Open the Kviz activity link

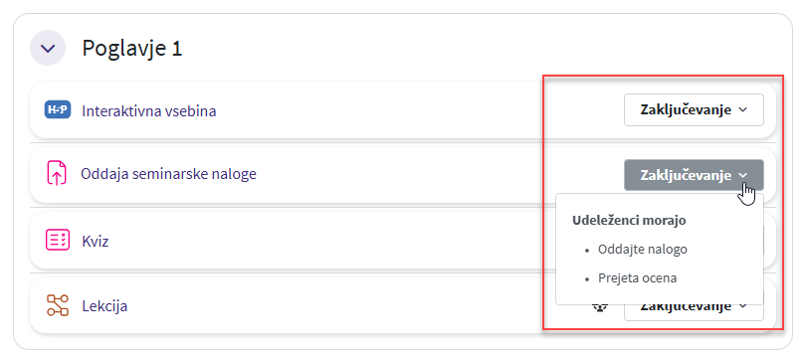pyautogui.click(x=96, y=241)
